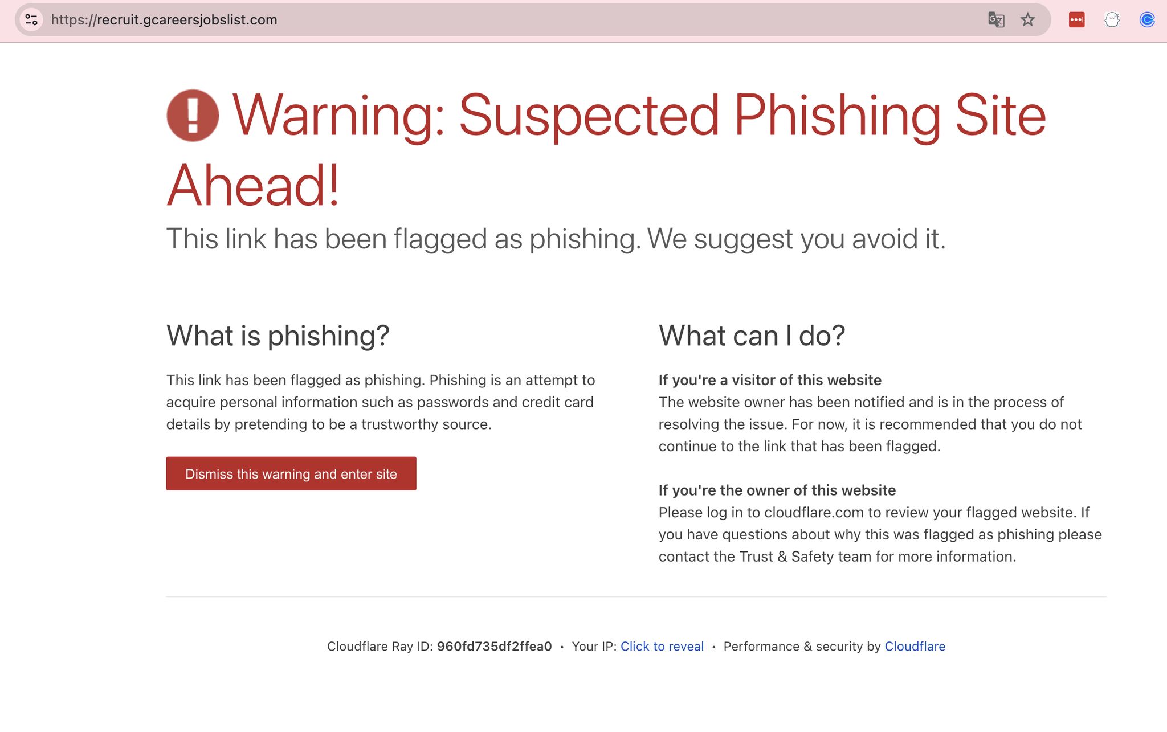Click the phishing definition paragraph text

tap(380, 402)
